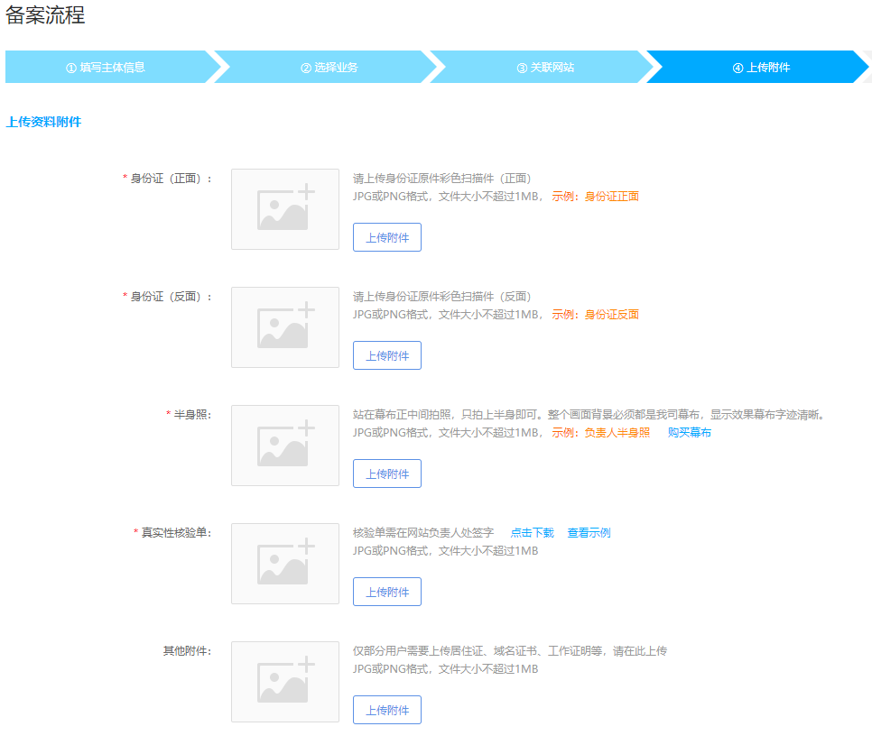Upload attachment for 身份证（反面）

pyautogui.click(x=386, y=356)
